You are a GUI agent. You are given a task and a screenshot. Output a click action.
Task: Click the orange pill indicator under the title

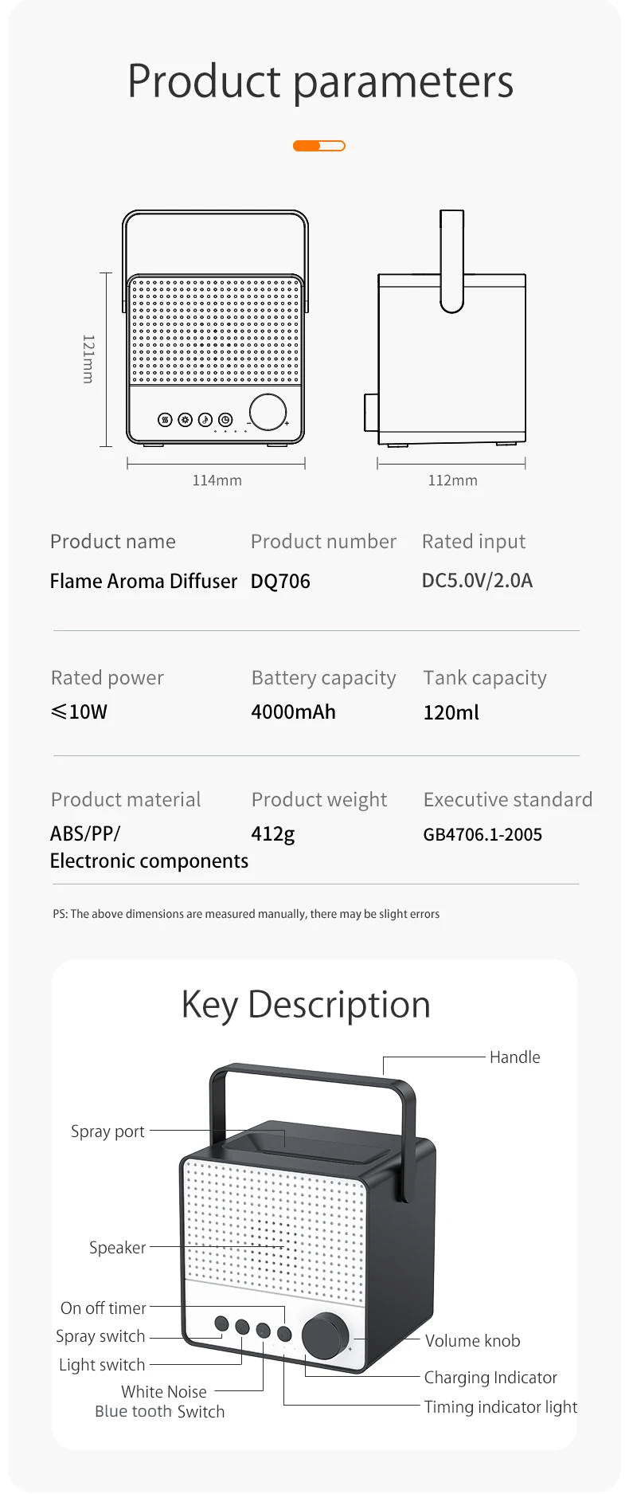[318, 146]
